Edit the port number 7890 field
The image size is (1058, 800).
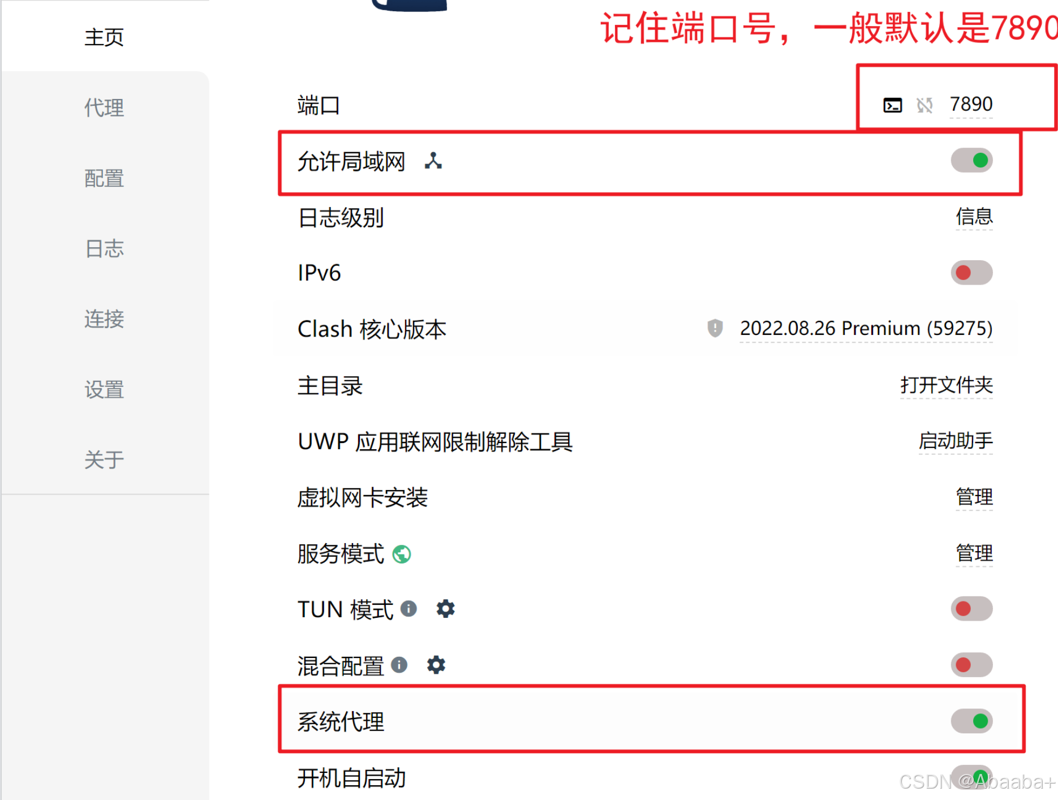[971, 105]
